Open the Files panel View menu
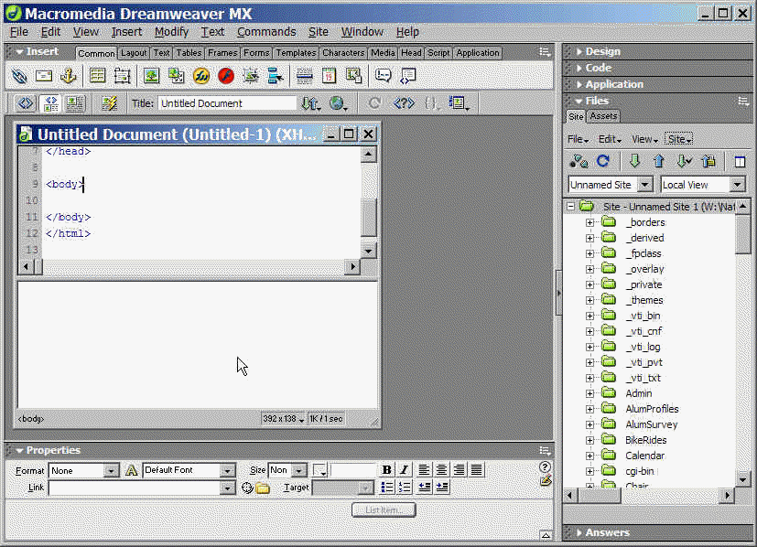Viewport: 757px width, 547px height. click(645, 139)
